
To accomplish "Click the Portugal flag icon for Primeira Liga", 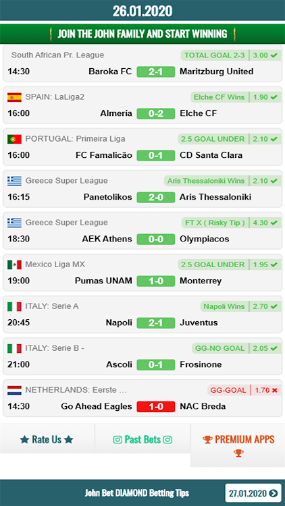I will click(15, 139).
